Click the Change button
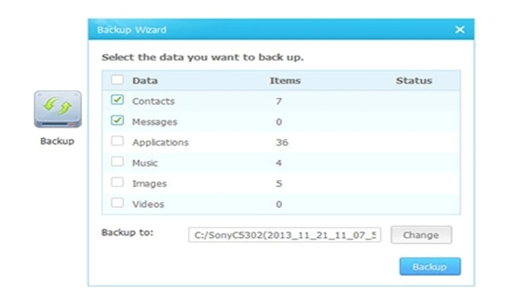The width and height of the screenshot is (505, 303). [x=421, y=235]
